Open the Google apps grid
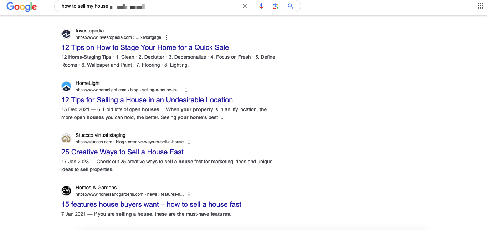487x230 pixels. (480, 6)
